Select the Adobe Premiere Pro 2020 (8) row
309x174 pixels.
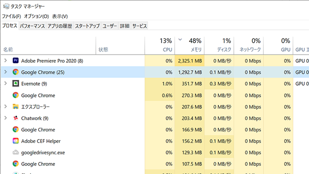point(154,61)
